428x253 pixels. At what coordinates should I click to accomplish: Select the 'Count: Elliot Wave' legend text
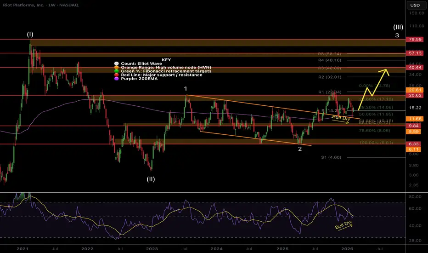tap(141, 63)
